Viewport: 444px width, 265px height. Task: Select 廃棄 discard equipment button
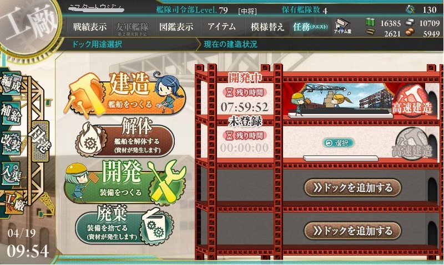coord(124,226)
